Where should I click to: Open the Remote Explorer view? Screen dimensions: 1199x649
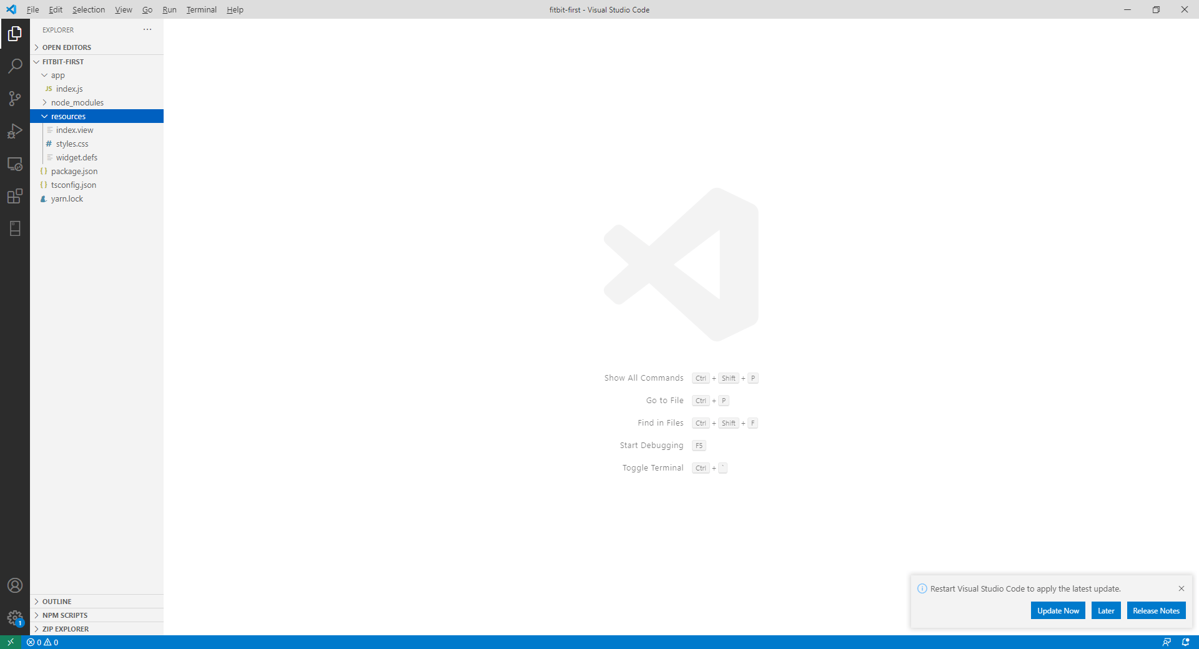pos(15,164)
